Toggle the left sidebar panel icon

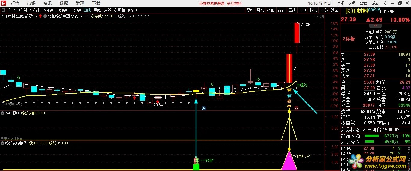click(x=3, y=10)
